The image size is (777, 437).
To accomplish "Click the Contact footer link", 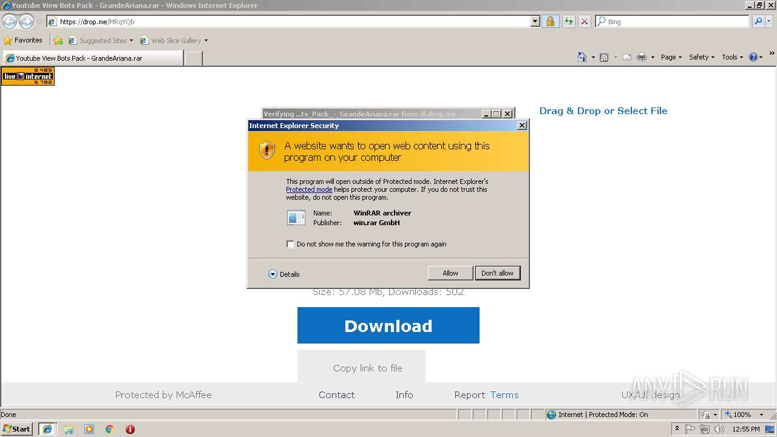I will [336, 395].
